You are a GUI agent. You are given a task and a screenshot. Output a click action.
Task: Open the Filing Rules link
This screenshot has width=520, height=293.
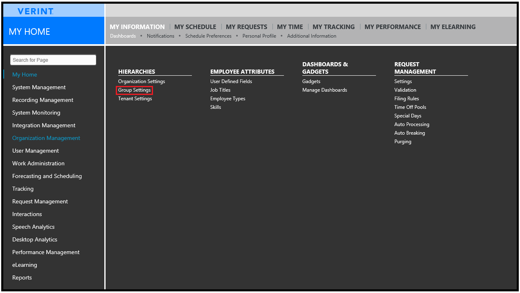click(407, 99)
